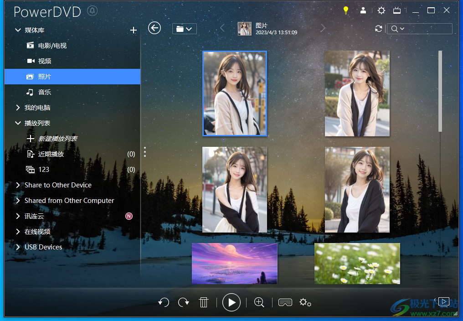Delete selected photo with trash icon

point(203,302)
